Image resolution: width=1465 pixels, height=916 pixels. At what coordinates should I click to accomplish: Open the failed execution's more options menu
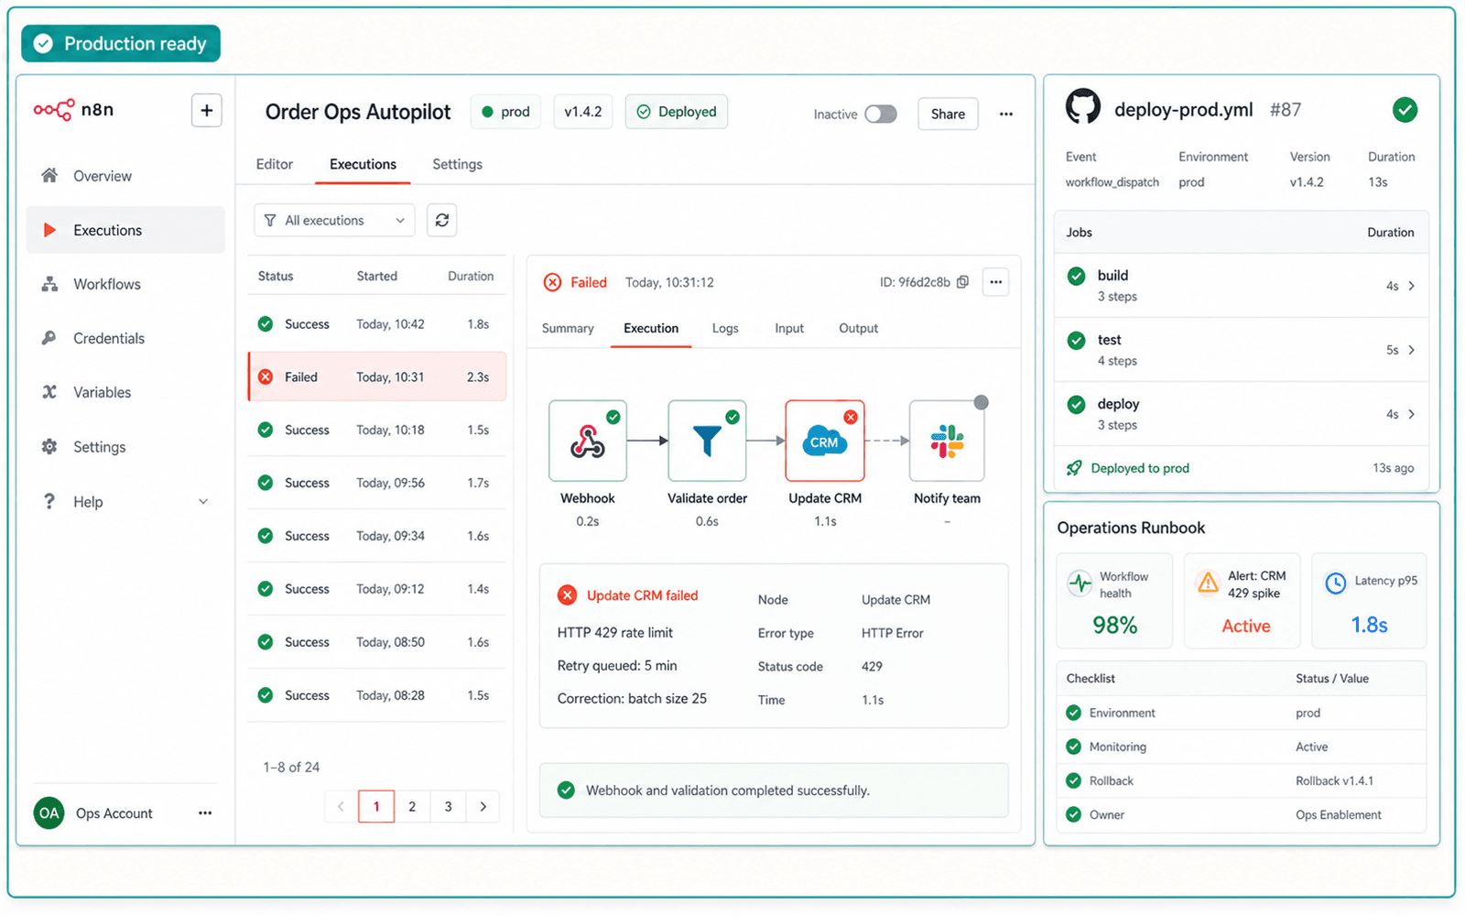(995, 282)
